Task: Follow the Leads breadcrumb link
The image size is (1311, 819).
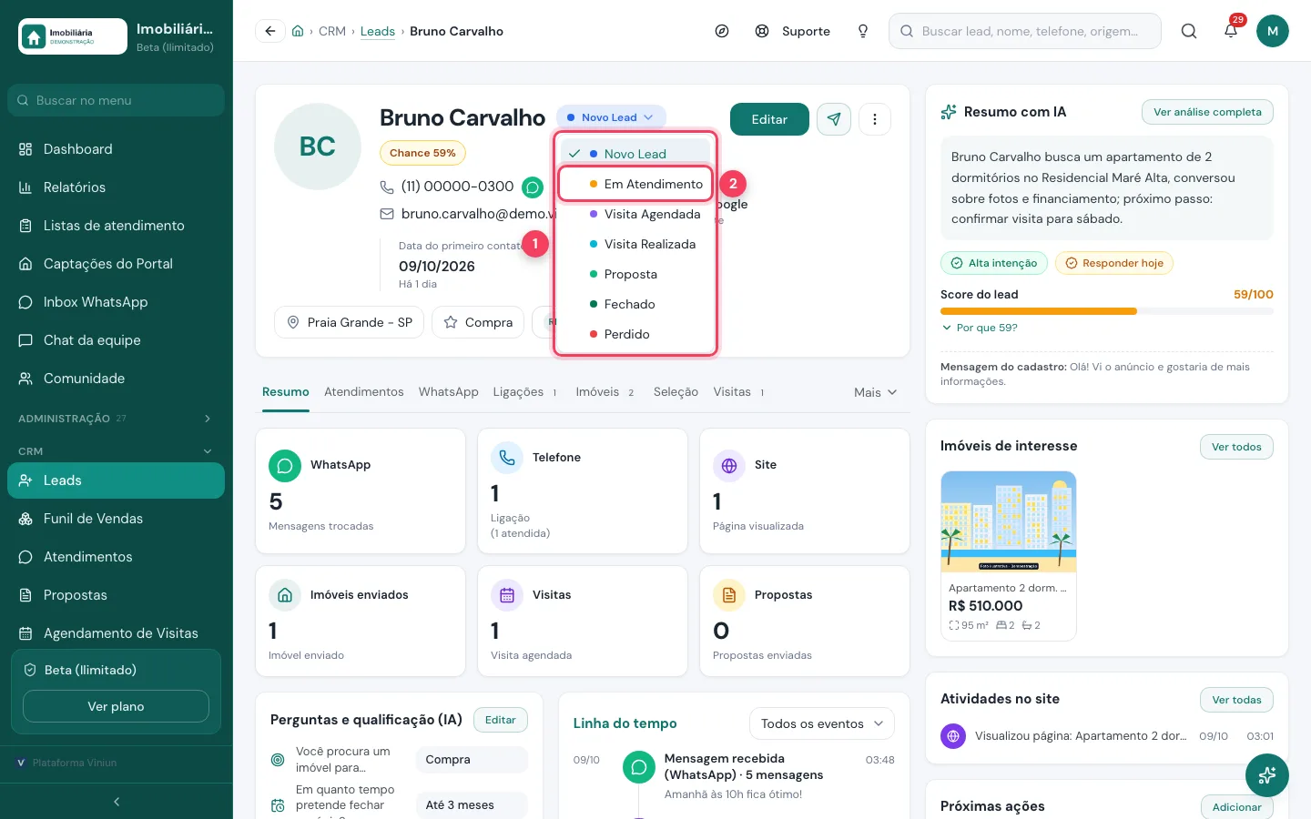Action: pyautogui.click(x=378, y=31)
